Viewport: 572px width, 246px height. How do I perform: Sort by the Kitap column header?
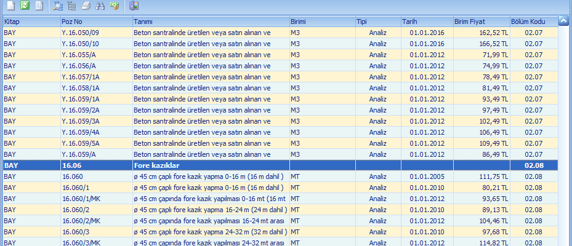coord(31,22)
